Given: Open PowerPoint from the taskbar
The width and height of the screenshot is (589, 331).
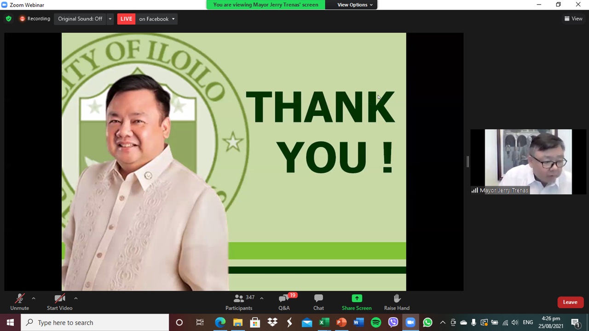Looking at the screenshot, I should 341,322.
